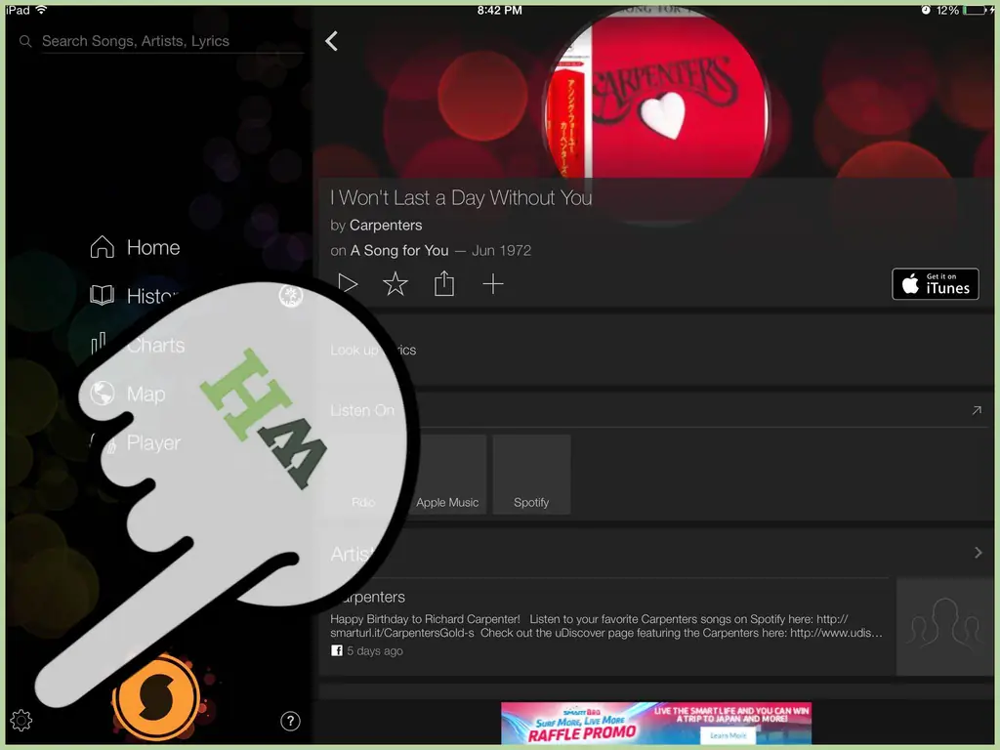Select the Spotify tile

pyautogui.click(x=531, y=475)
